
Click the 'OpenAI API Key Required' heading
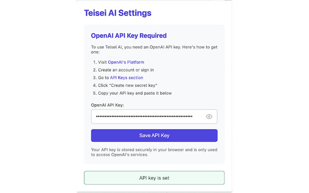point(129,35)
